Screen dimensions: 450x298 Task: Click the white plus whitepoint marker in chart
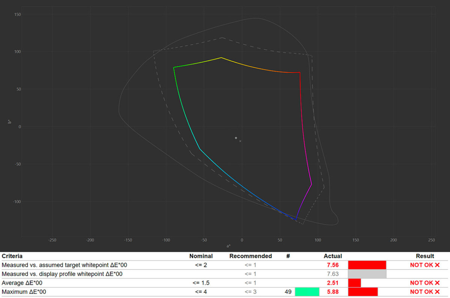click(236, 138)
